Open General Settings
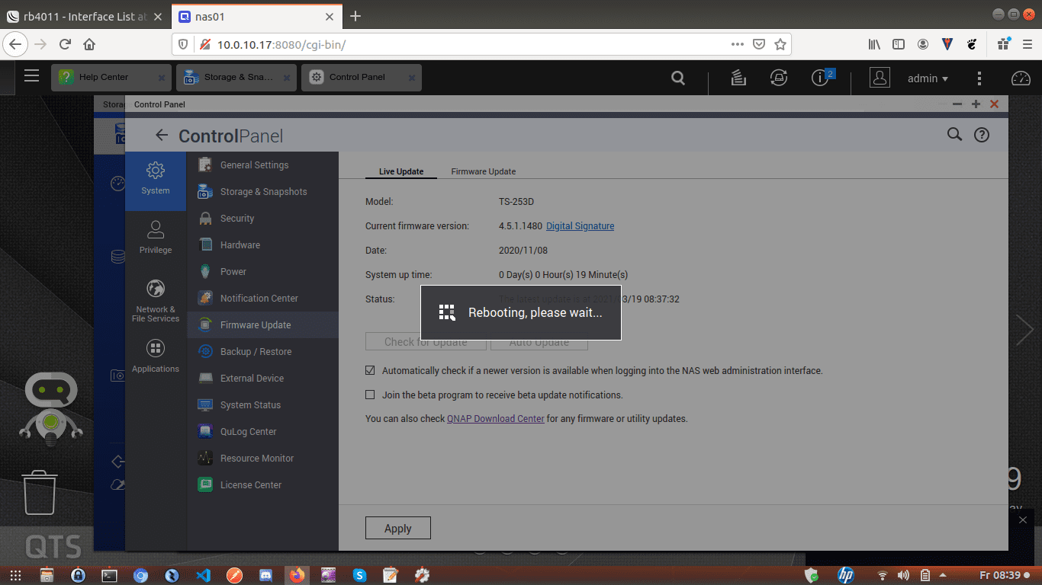Viewport: 1042px width, 585px height. point(262,165)
